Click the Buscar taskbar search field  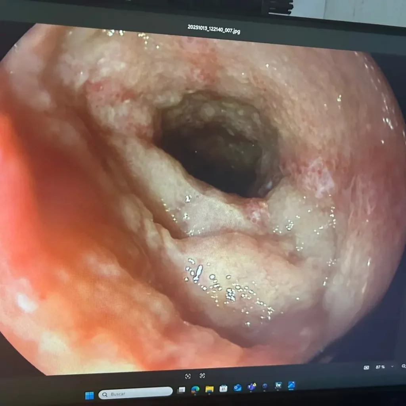coord(136,394)
